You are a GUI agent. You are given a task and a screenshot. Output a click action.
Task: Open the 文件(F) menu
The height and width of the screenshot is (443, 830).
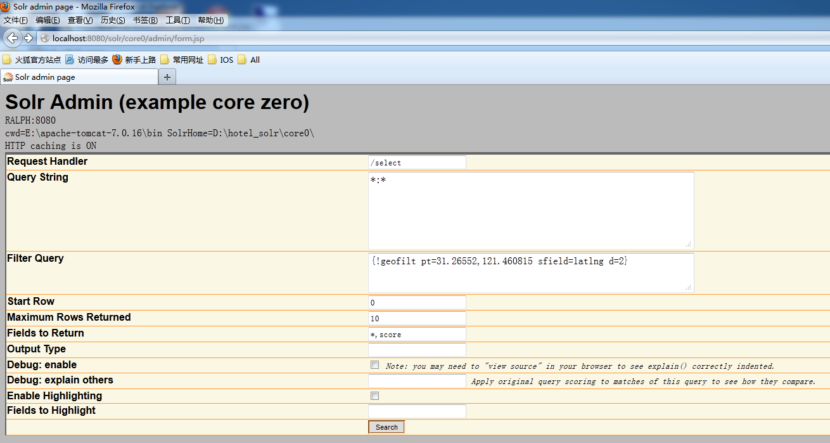coord(16,20)
